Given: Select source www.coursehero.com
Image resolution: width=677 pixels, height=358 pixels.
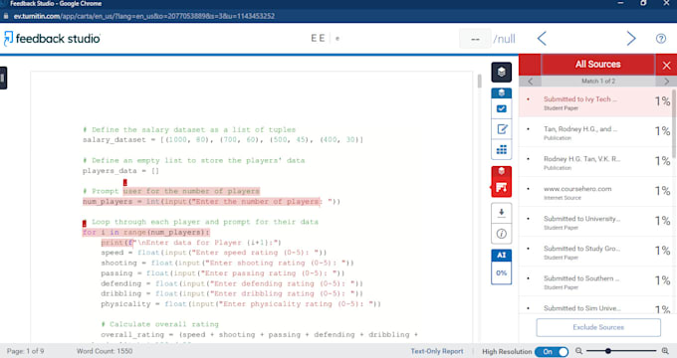Looking at the screenshot, I should 595,192.
